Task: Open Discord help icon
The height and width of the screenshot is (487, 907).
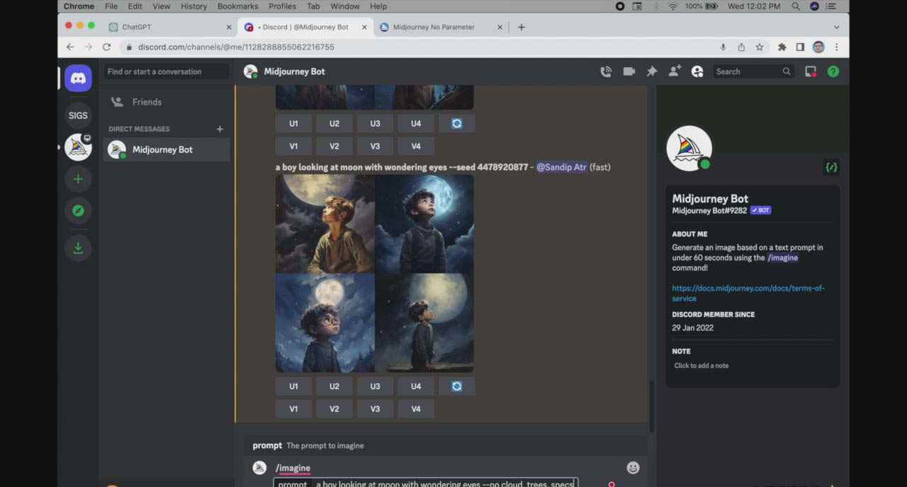Action: tap(833, 71)
